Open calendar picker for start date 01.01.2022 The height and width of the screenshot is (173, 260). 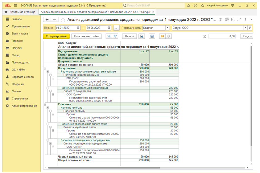pos(78,28)
